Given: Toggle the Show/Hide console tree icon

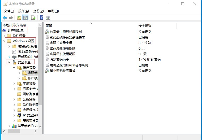Looking at the screenshot, I should click(25, 18).
